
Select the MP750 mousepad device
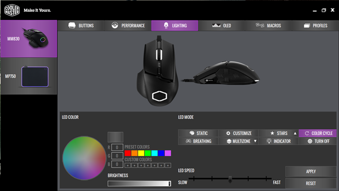(x=28, y=76)
